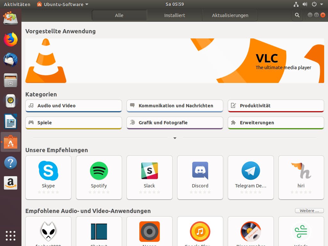Open the foobar2000 alien-head app icon
Screen dimensions: 328x246
(48, 231)
